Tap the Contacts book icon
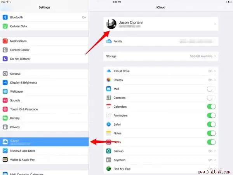This screenshot has width=233, height=175. 109,98
